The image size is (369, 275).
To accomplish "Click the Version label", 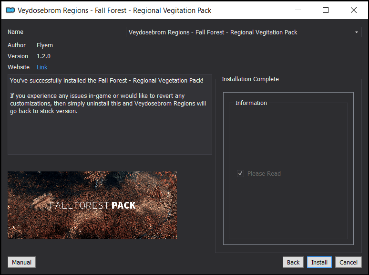I will tap(18, 56).
